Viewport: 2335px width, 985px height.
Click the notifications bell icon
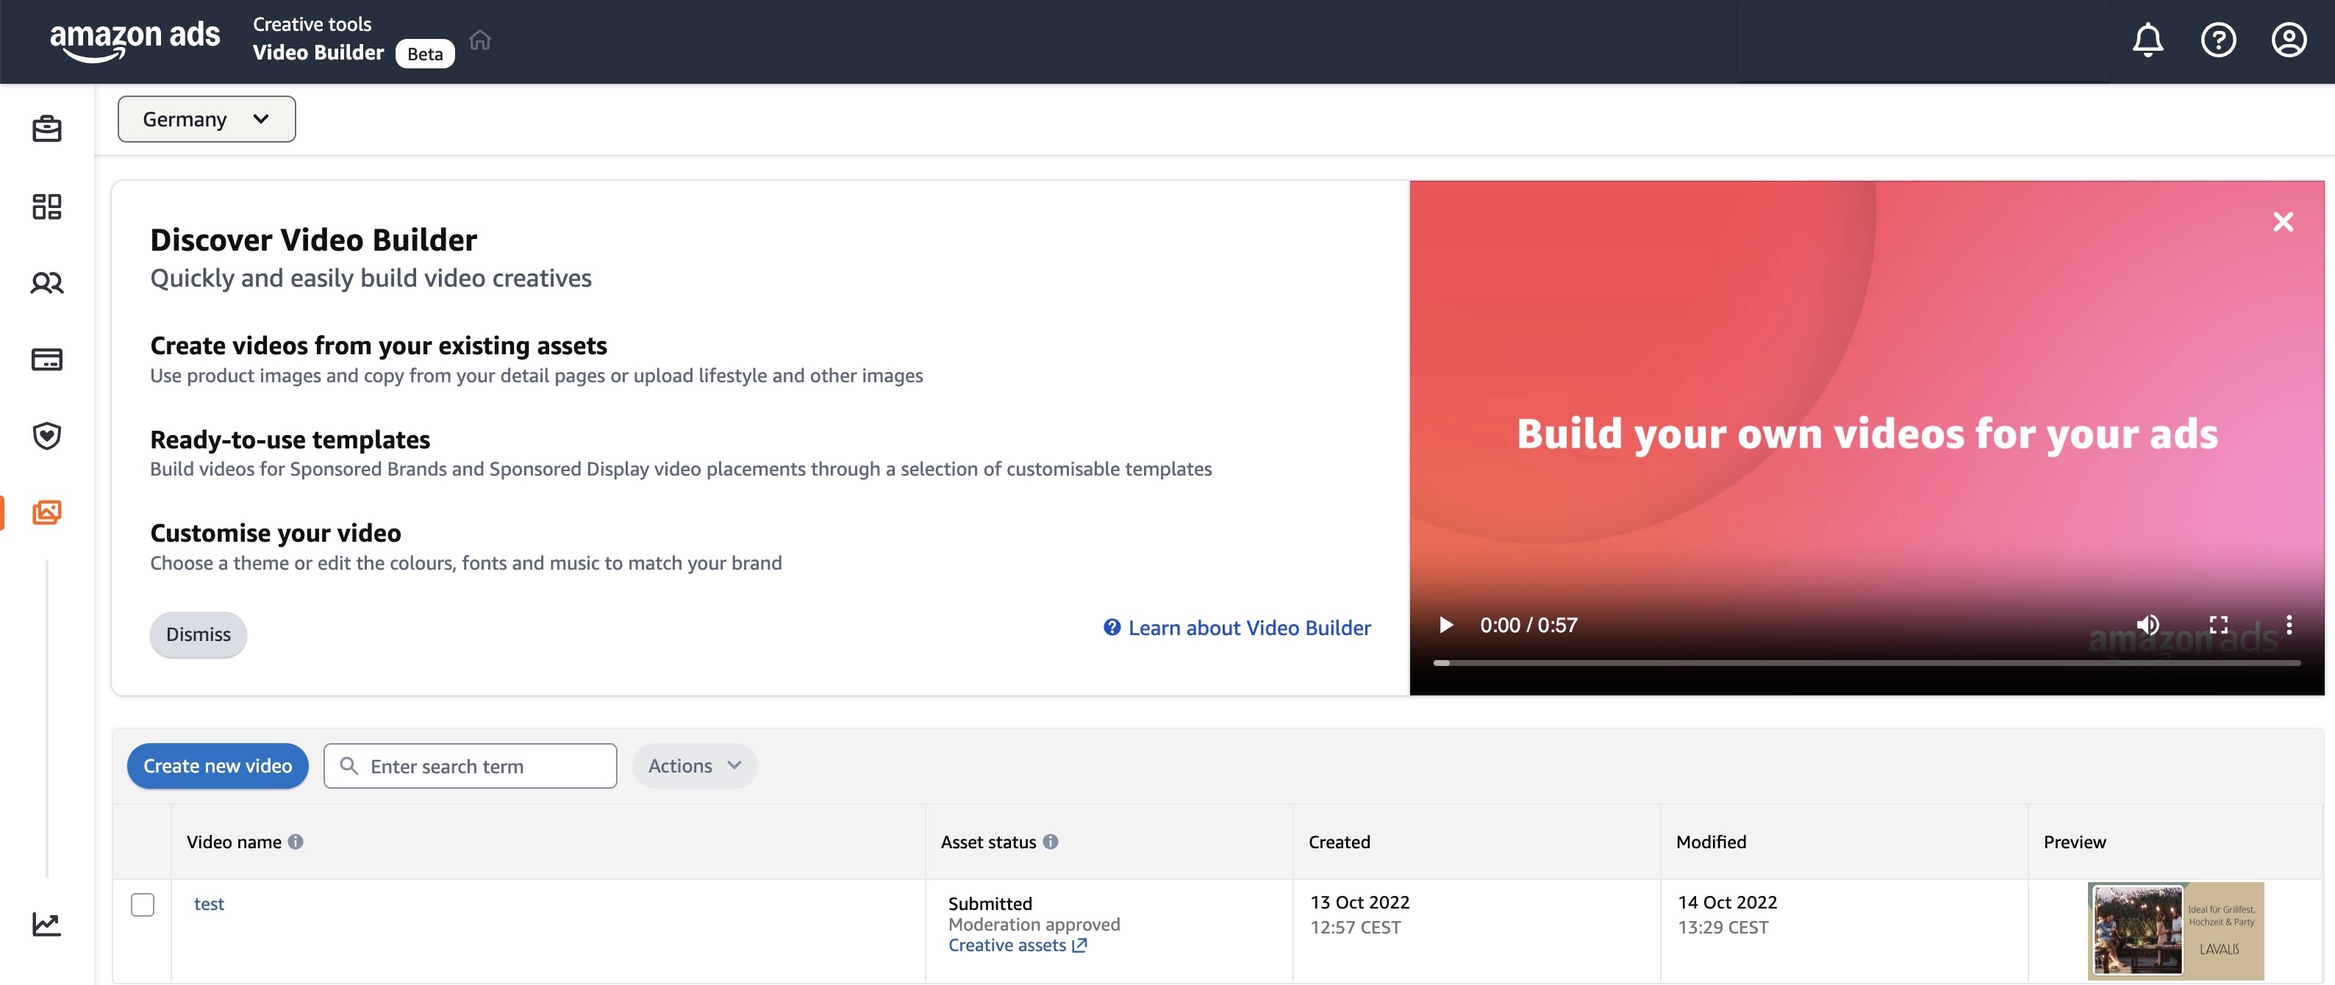(2148, 40)
